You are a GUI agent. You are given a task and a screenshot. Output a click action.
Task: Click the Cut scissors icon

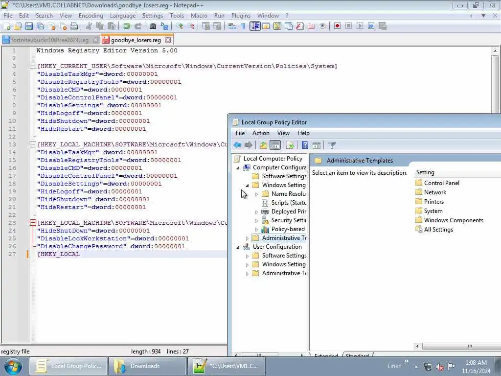click(89, 26)
